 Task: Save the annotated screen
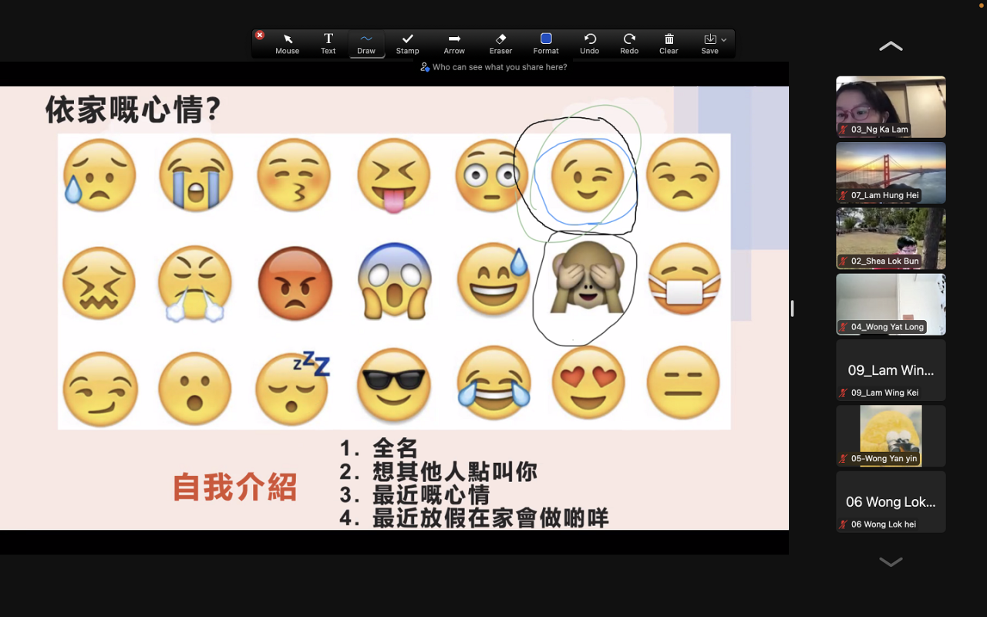point(709,44)
